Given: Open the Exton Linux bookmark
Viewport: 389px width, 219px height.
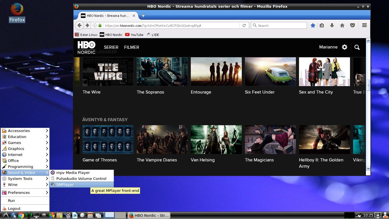Looking at the screenshot, I should [x=86, y=35].
